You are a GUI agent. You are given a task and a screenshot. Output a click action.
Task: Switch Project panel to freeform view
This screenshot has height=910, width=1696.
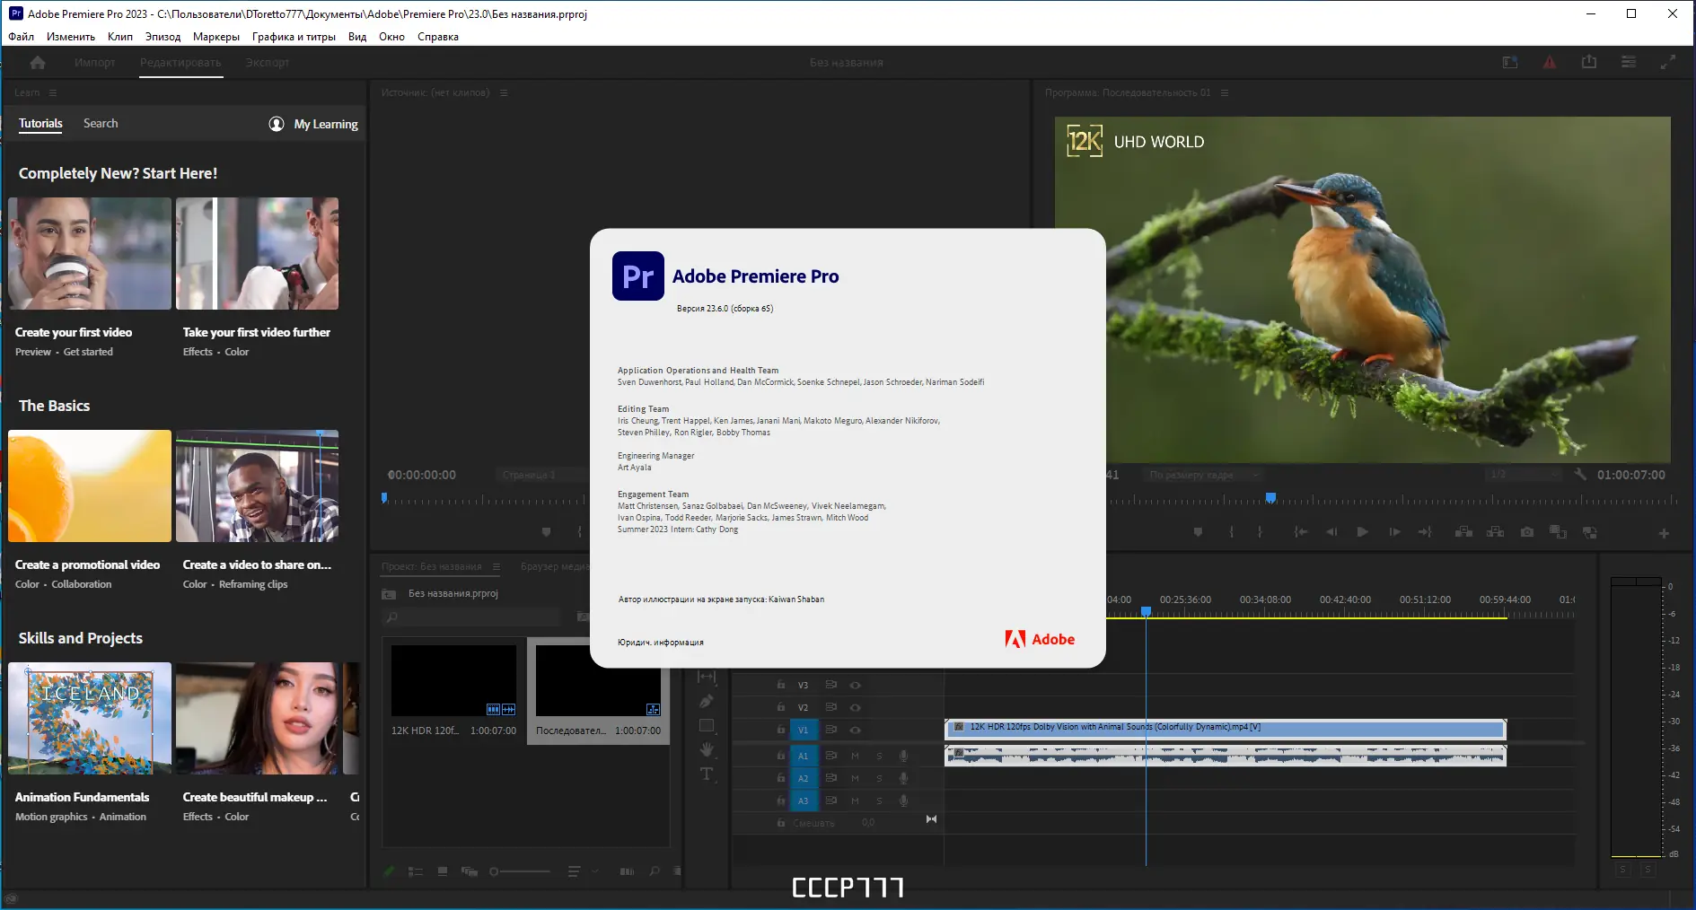click(x=469, y=871)
